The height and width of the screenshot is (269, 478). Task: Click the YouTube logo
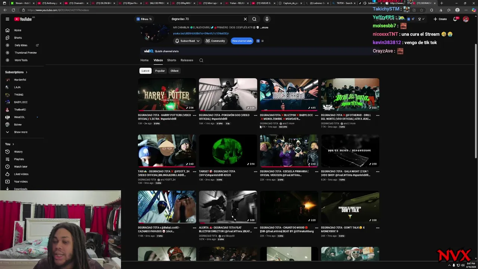(x=24, y=19)
